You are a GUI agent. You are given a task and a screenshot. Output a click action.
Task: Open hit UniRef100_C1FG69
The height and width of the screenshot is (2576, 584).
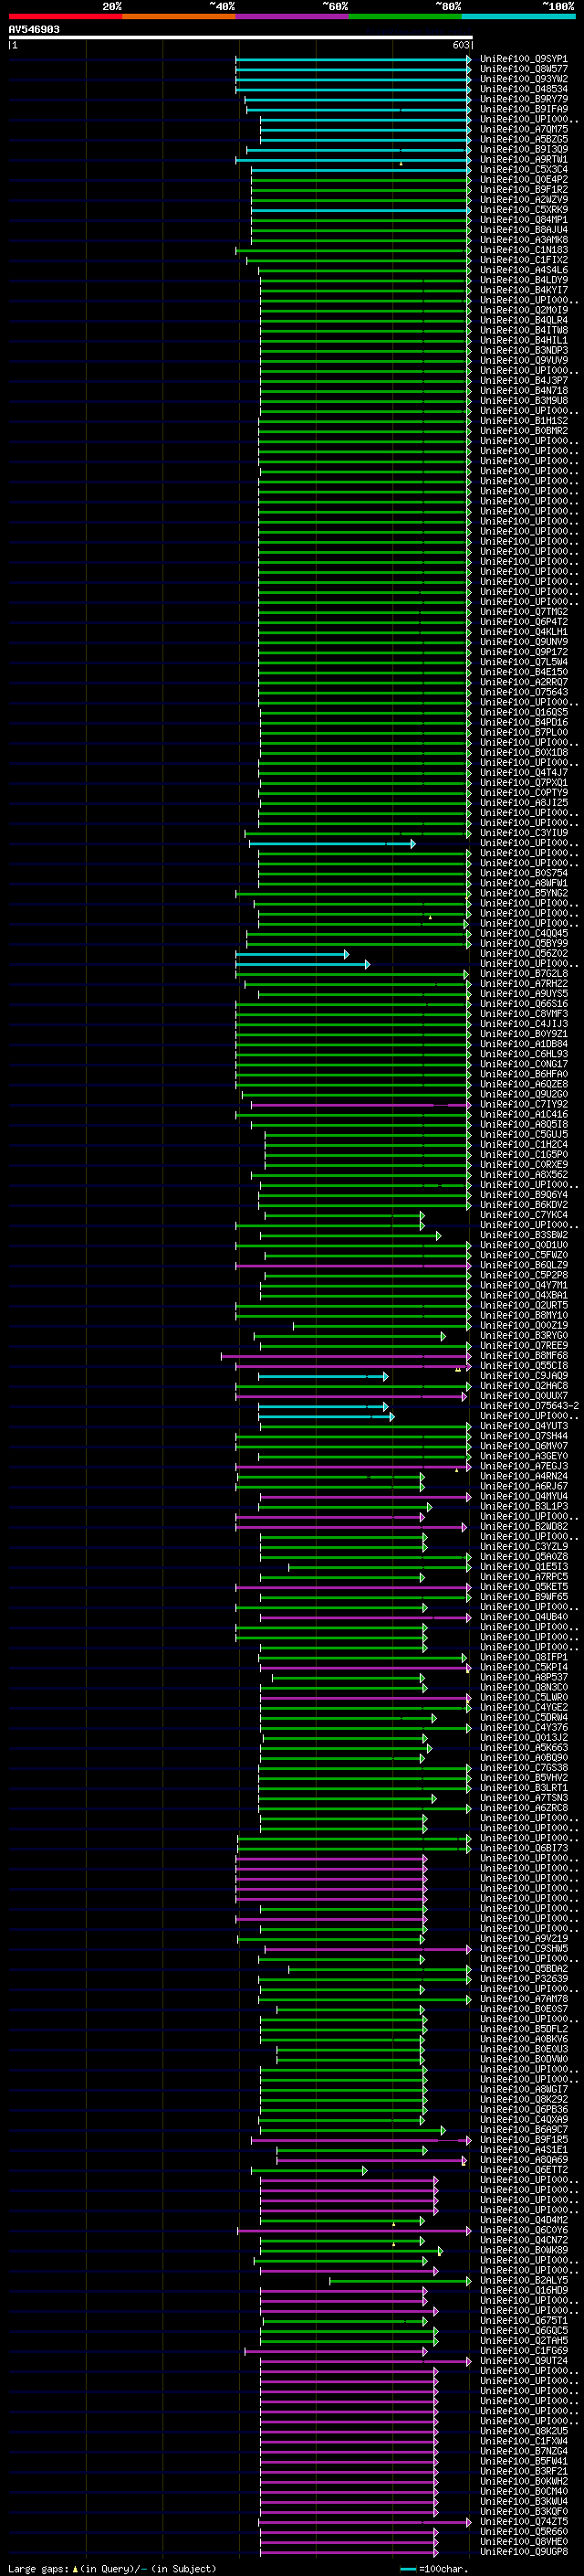click(523, 2351)
